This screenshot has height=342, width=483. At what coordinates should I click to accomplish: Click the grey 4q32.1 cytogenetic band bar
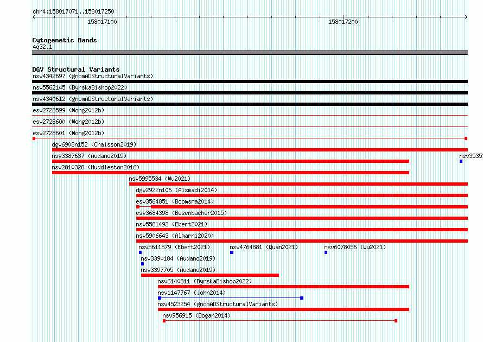coord(250,53)
